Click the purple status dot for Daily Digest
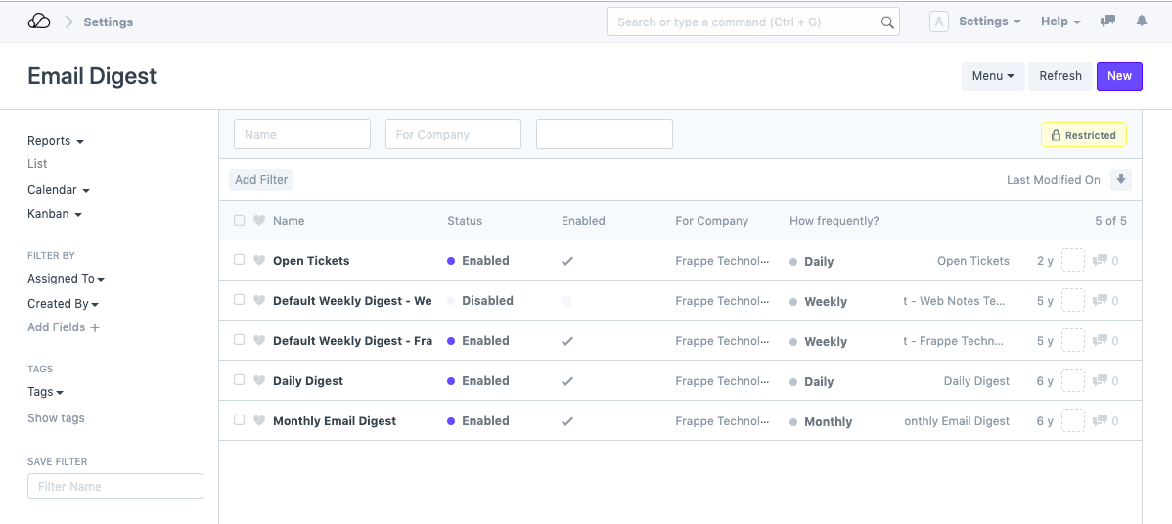The width and height of the screenshot is (1172, 524). (451, 381)
